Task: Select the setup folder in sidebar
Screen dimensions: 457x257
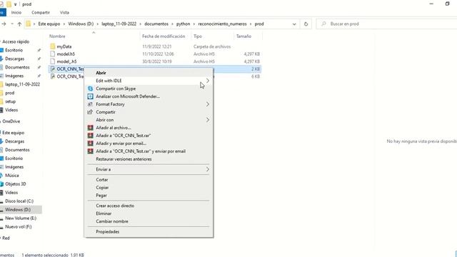Action: pyautogui.click(x=10, y=101)
